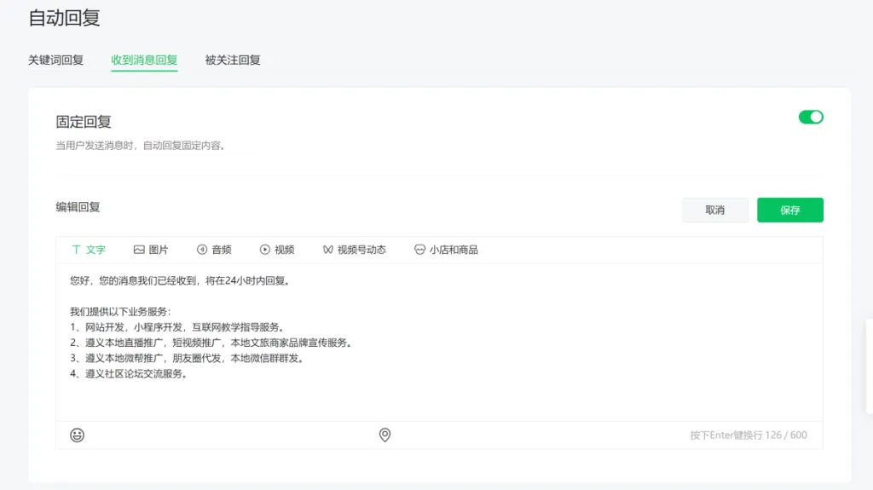This screenshot has height=490, width=873.
Task: Click the location pin icon
Action: [384, 435]
